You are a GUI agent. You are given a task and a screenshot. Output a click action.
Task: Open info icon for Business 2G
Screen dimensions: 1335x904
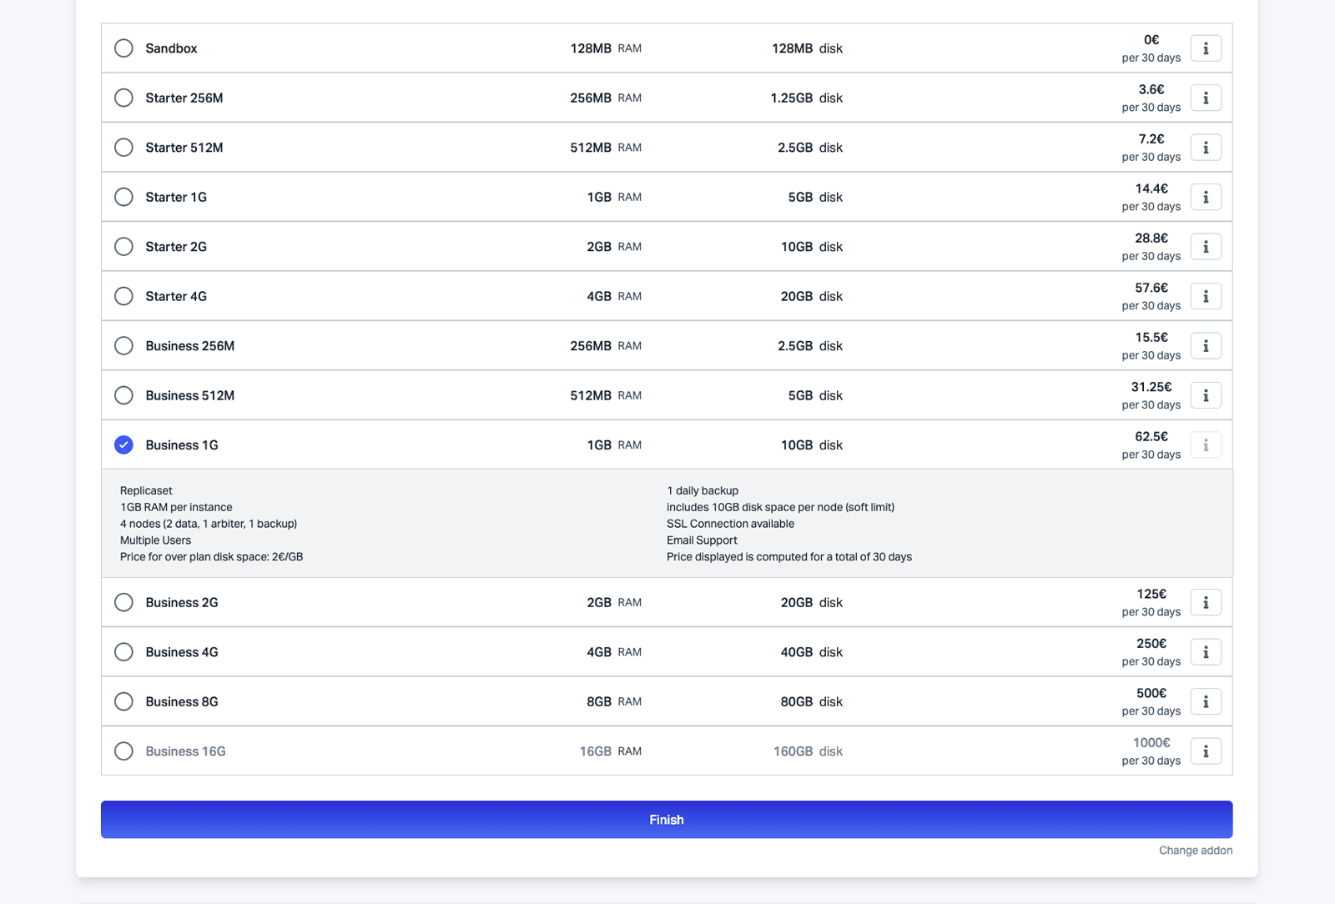(1206, 602)
